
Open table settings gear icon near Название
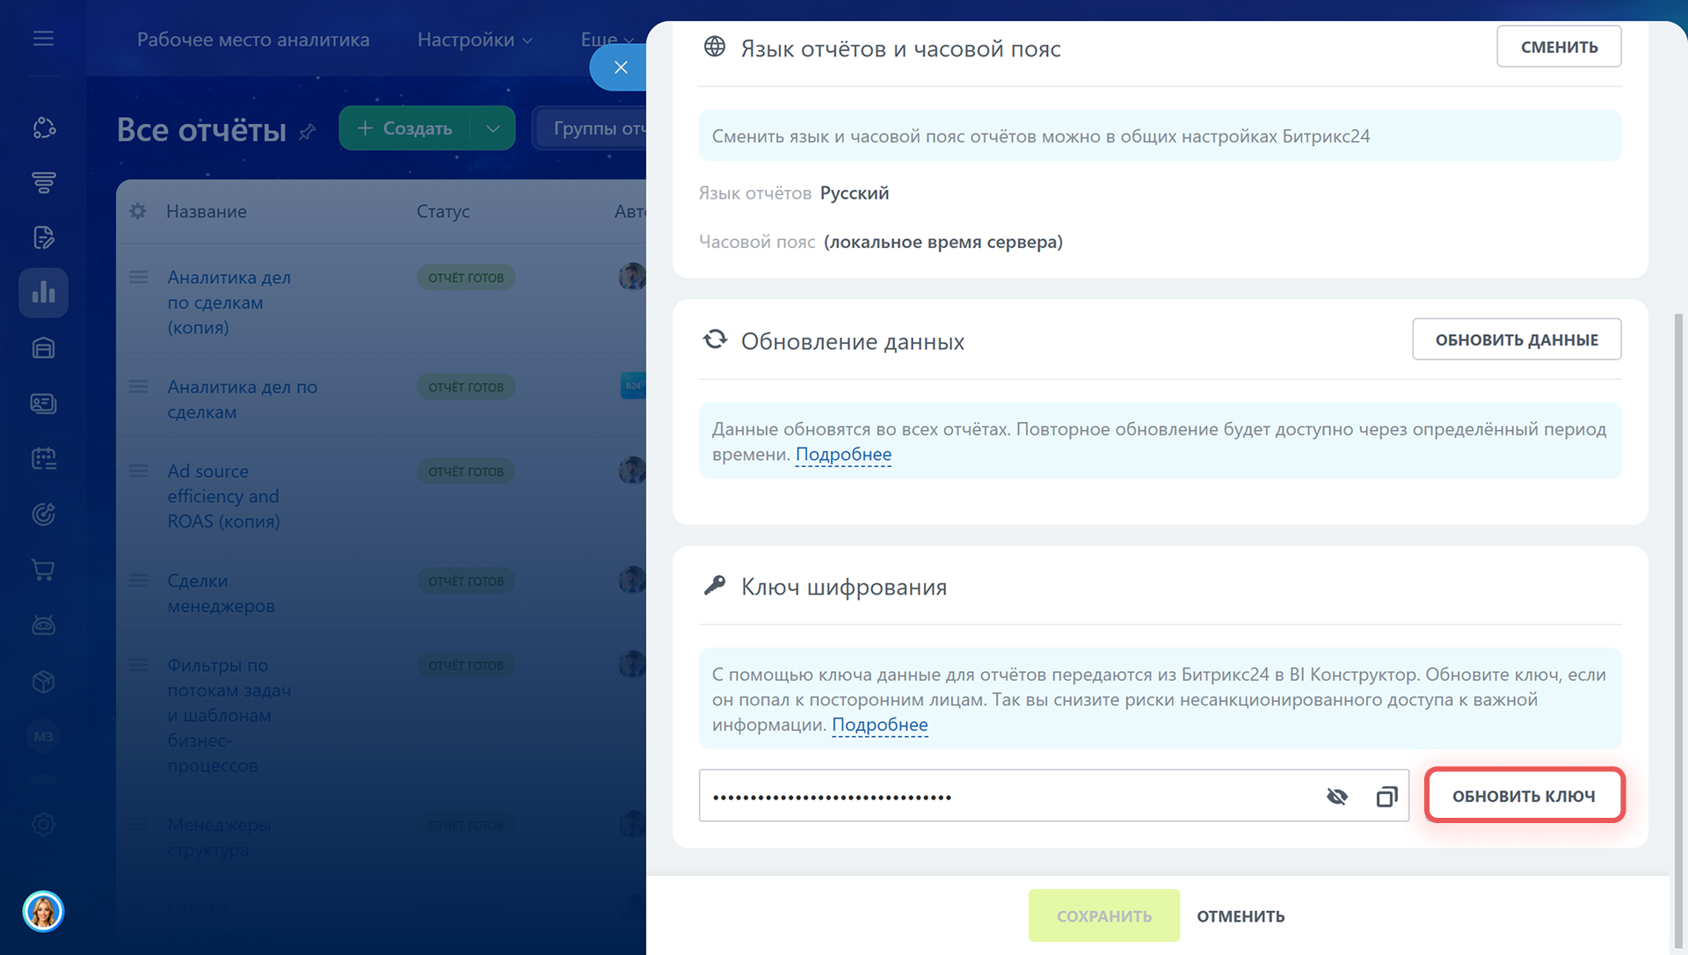tap(138, 211)
